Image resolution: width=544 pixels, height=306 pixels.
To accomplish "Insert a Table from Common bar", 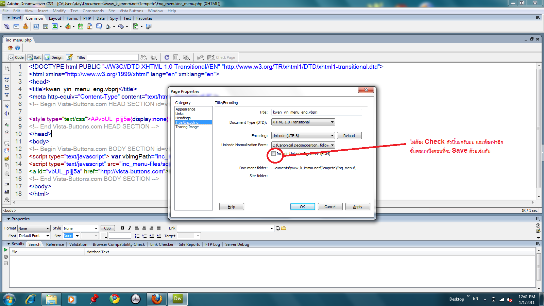I will 36,27.
